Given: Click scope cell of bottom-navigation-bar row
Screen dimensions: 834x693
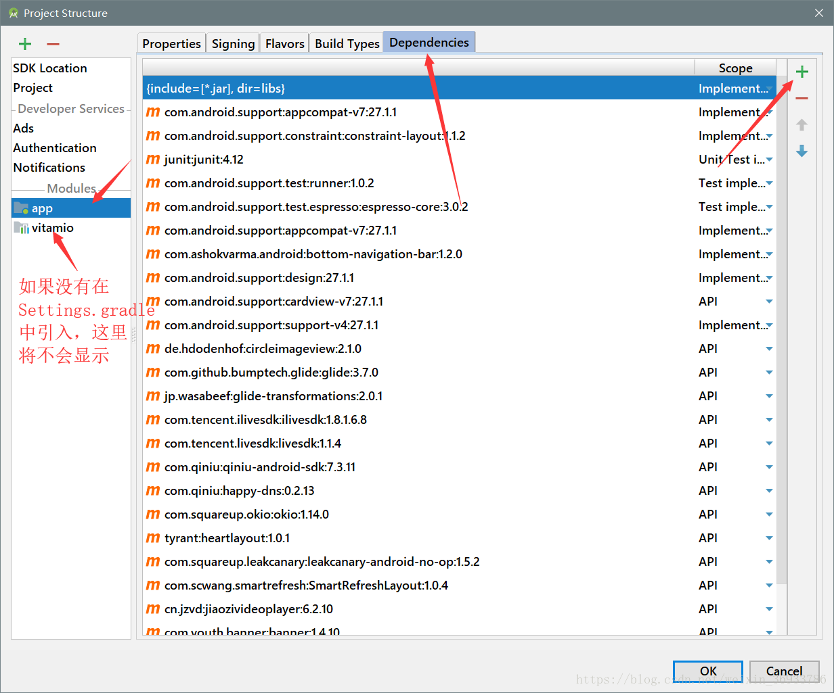Looking at the screenshot, I should tap(735, 254).
